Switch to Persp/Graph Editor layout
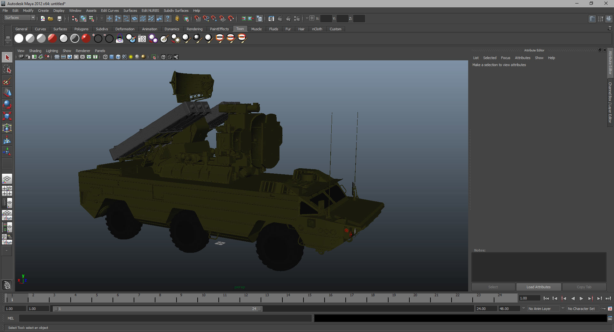This screenshot has height=332, width=614. 7,215
